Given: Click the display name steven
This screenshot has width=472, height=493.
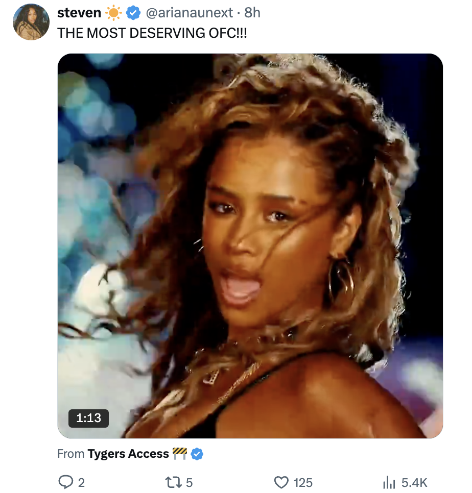Looking at the screenshot, I should coord(79,13).
